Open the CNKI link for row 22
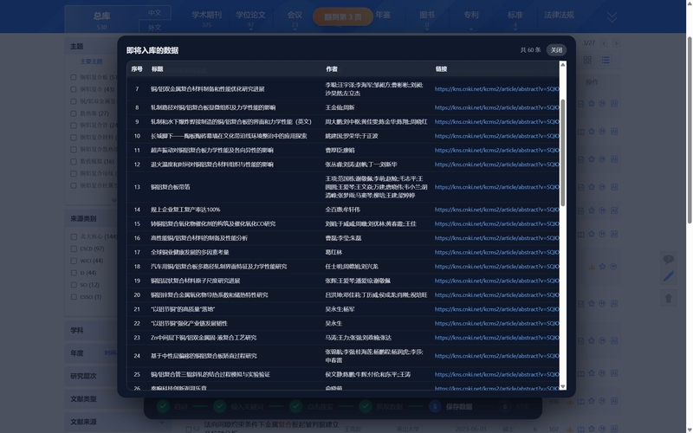This screenshot has width=693, height=433. [496, 323]
